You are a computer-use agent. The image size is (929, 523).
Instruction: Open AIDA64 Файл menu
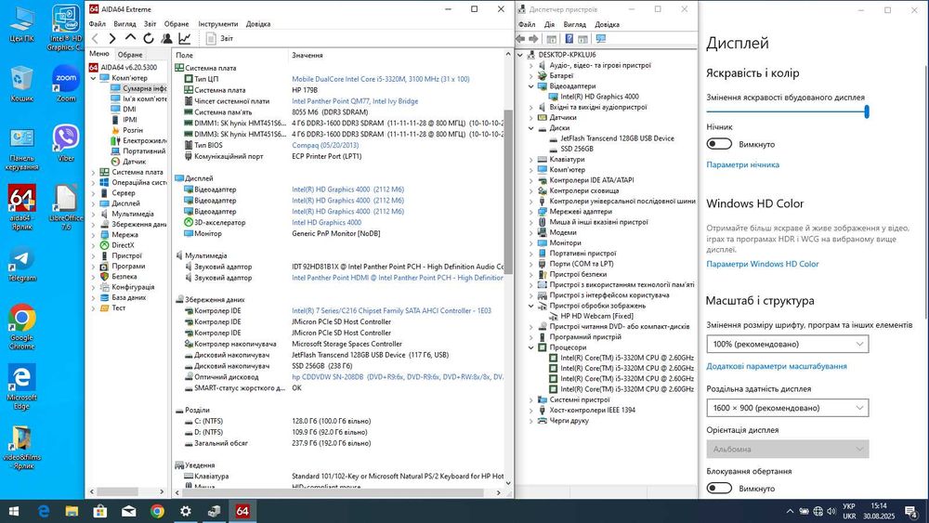(98, 24)
